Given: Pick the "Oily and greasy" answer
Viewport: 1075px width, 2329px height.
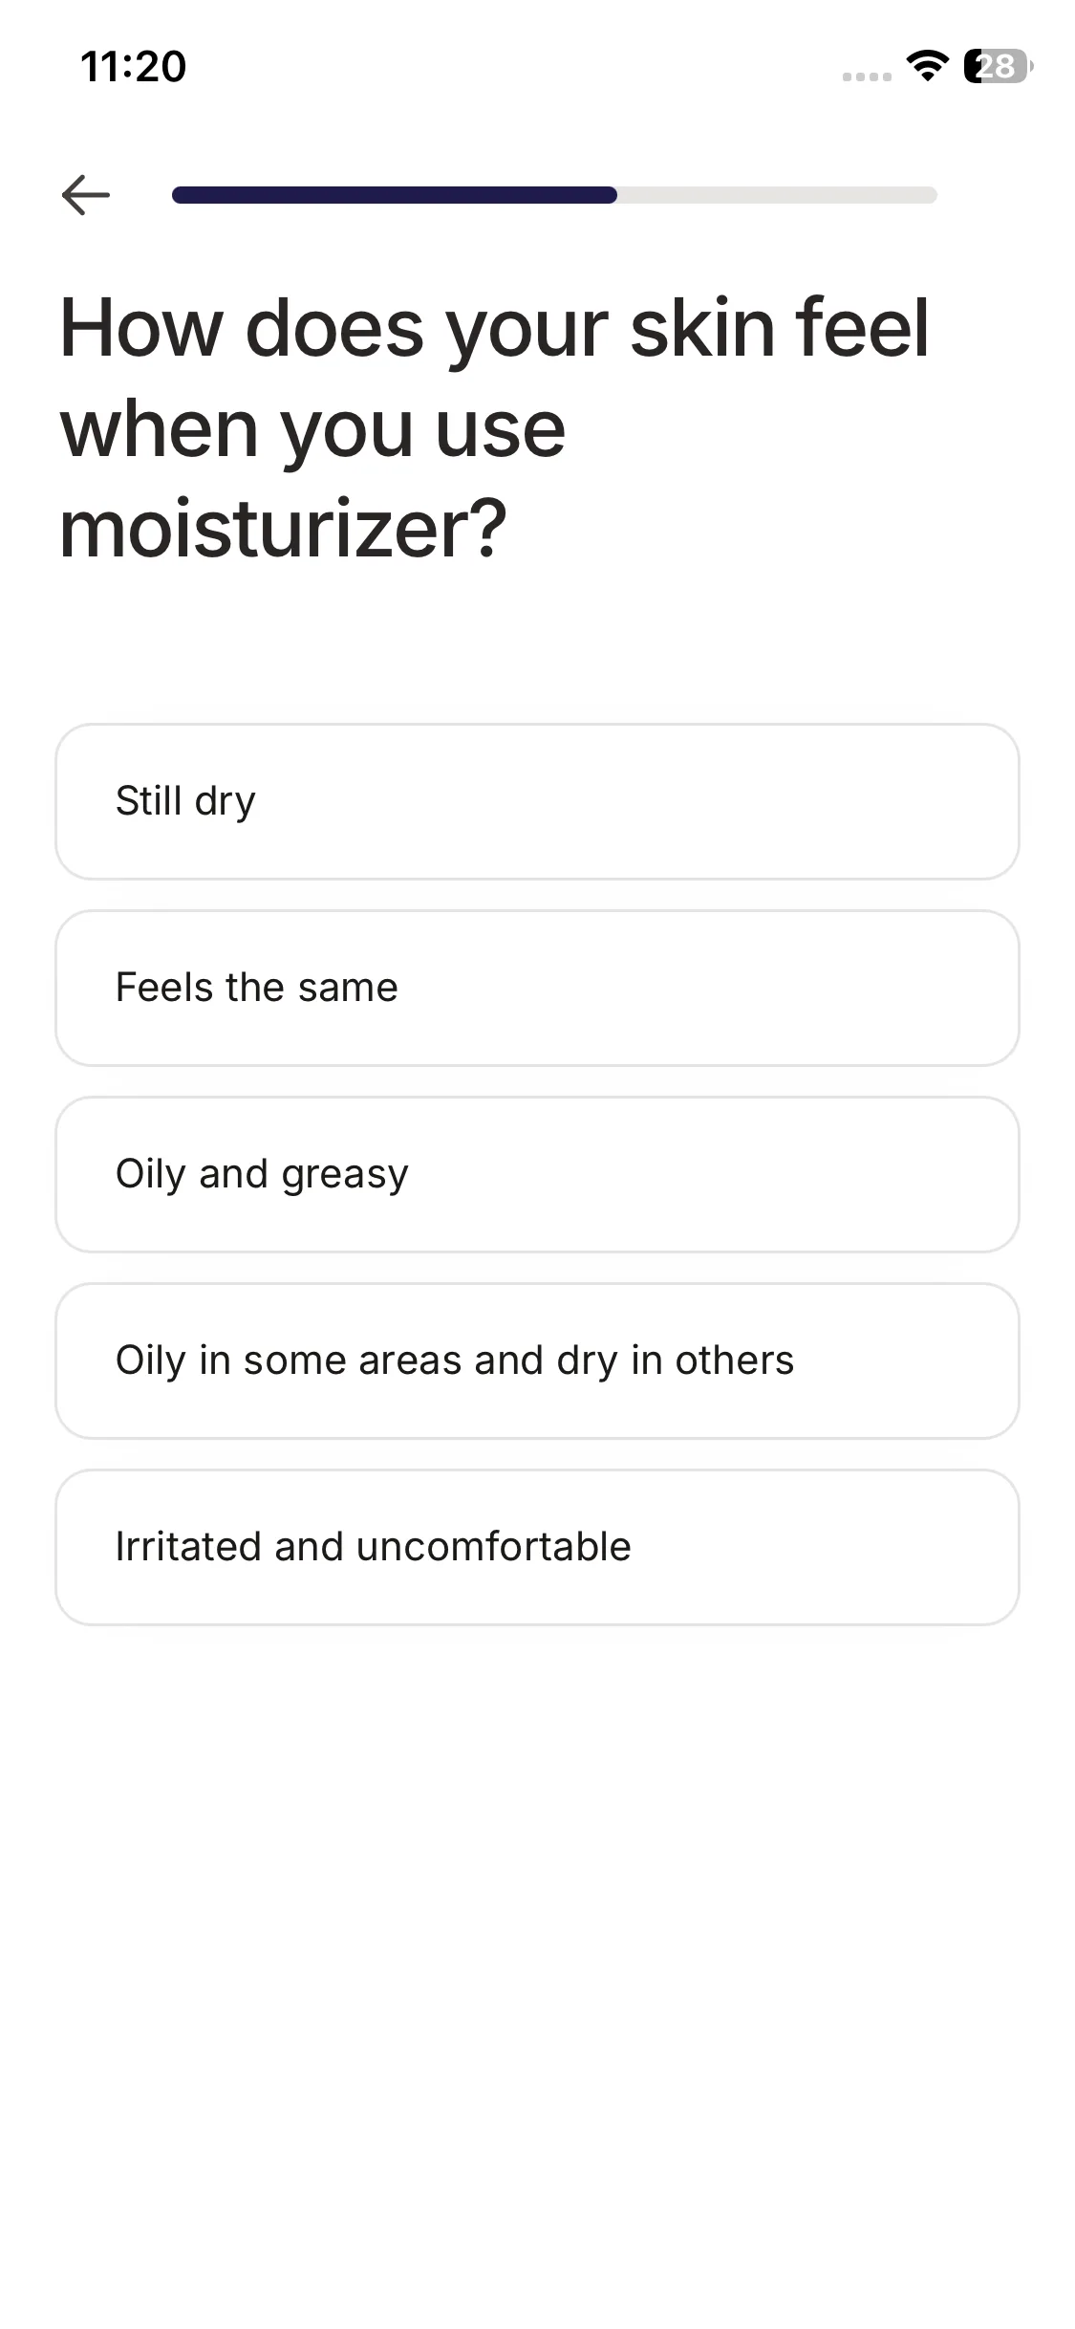Looking at the screenshot, I should [x=537, y=1174].
